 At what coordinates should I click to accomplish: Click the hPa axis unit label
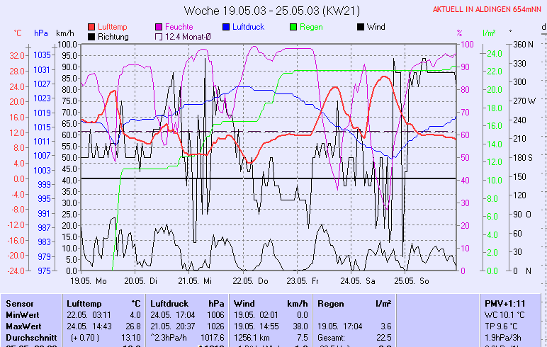(x=41, y=33)
